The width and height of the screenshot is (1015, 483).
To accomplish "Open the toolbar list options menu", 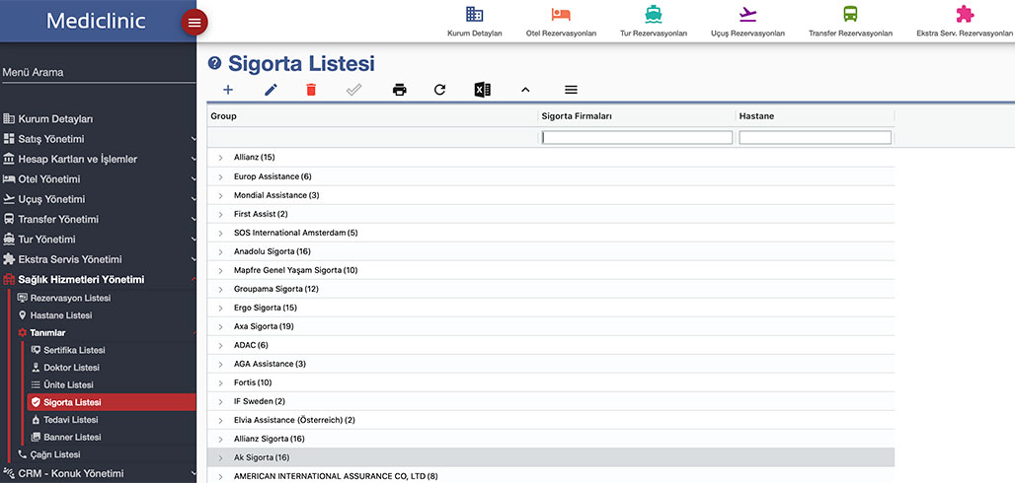I will [571, 90].
